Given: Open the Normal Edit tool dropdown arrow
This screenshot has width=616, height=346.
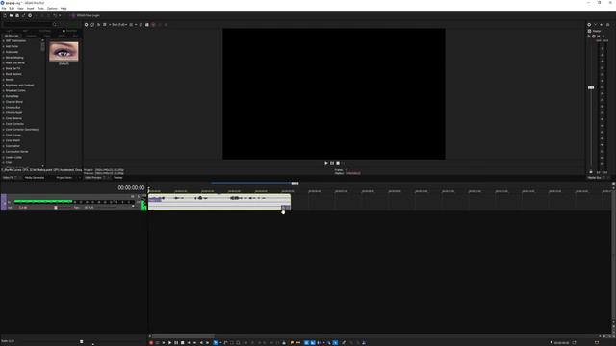Looking at the screenshot, I should (220, 343).
